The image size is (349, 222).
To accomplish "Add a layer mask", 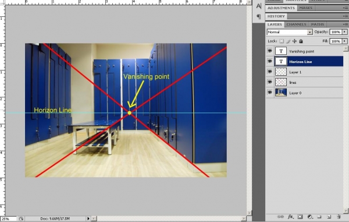I will 300,217.
